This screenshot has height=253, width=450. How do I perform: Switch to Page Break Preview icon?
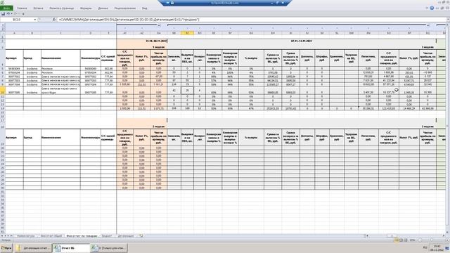tap(406, 240)
